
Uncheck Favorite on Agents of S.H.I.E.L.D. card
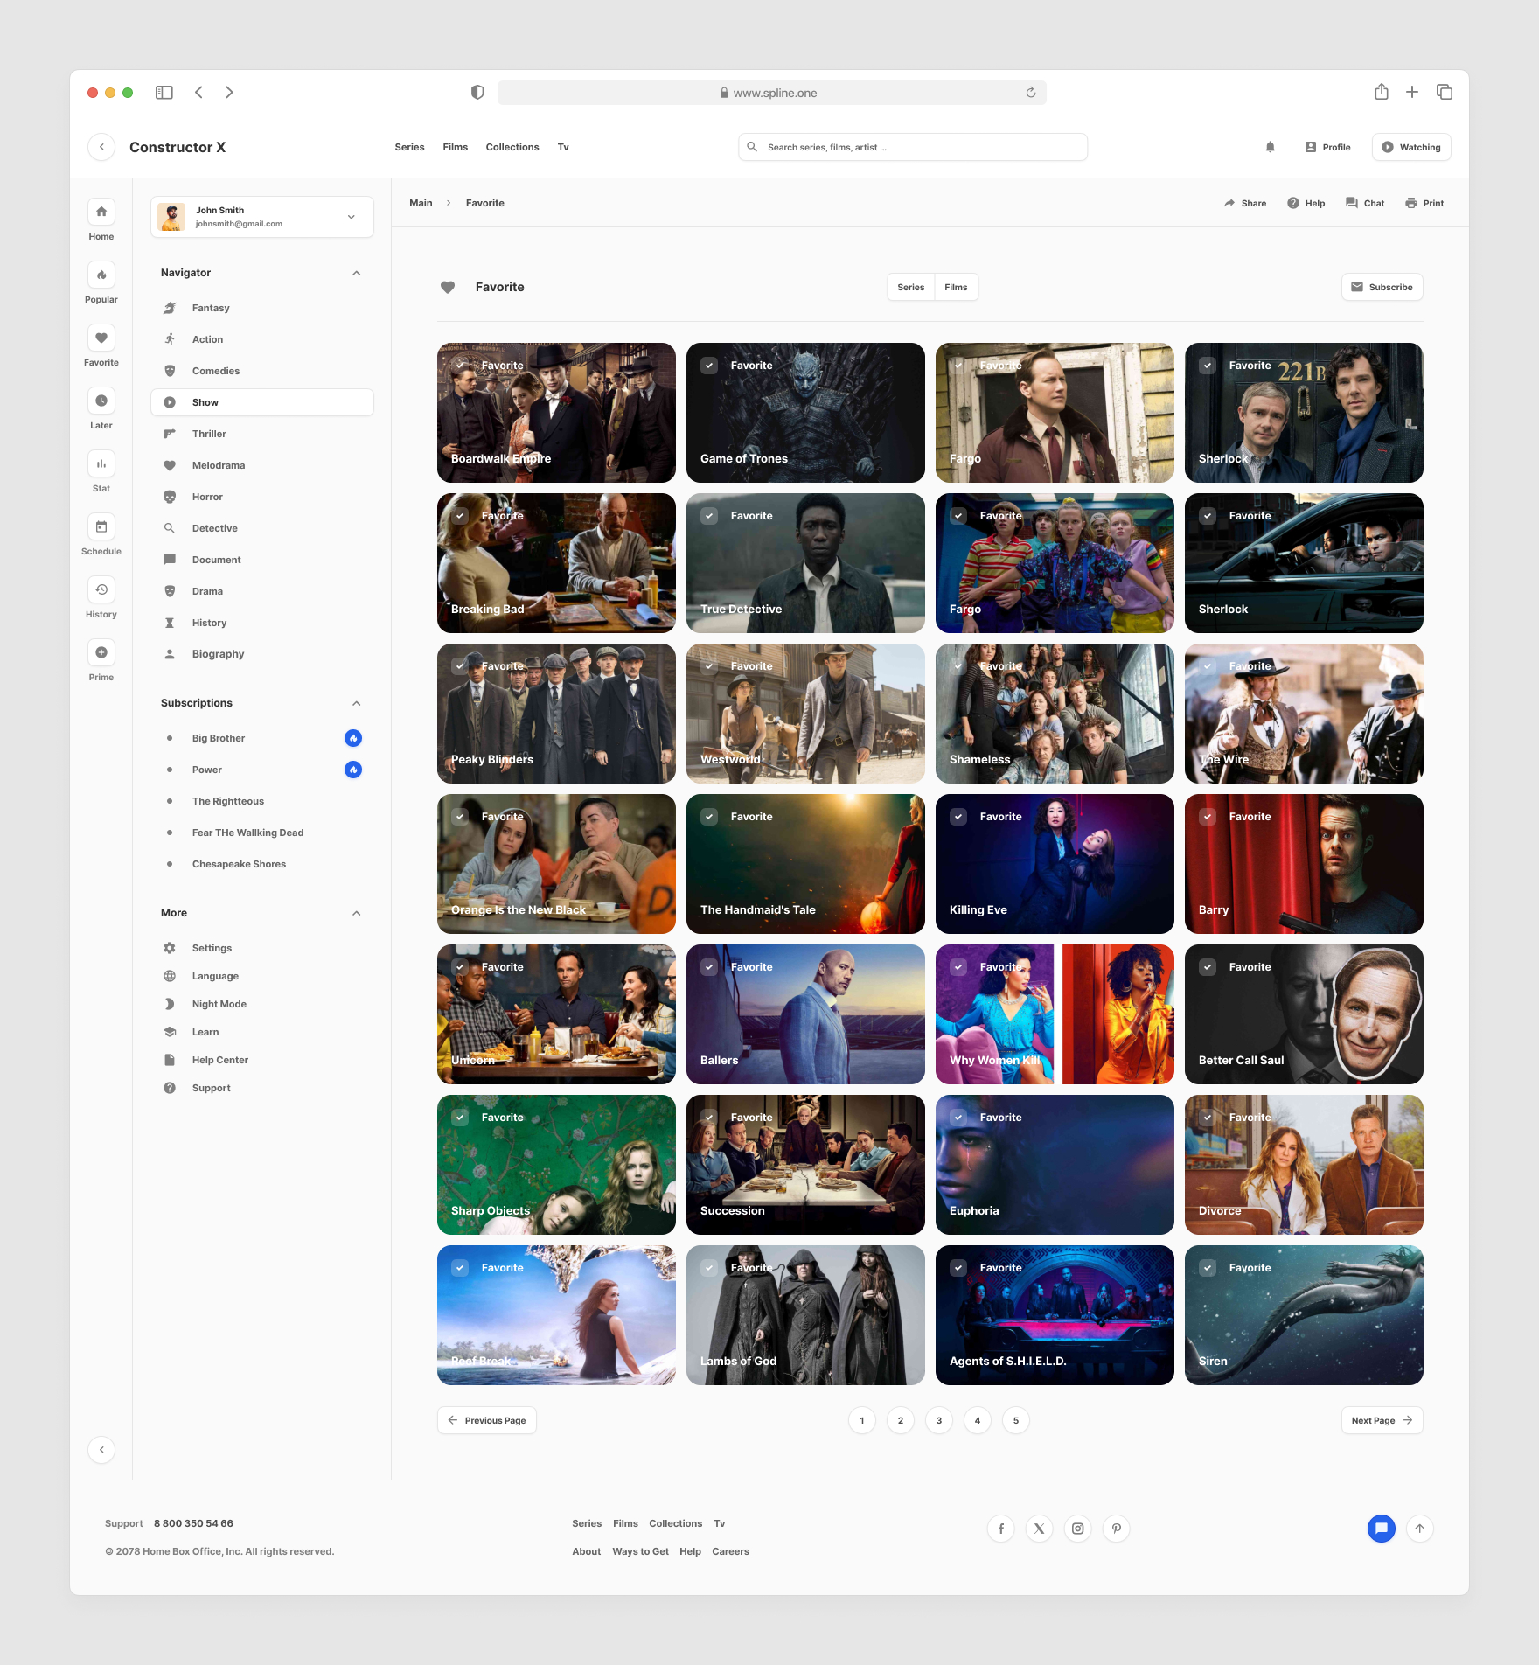coord(958,1268)
